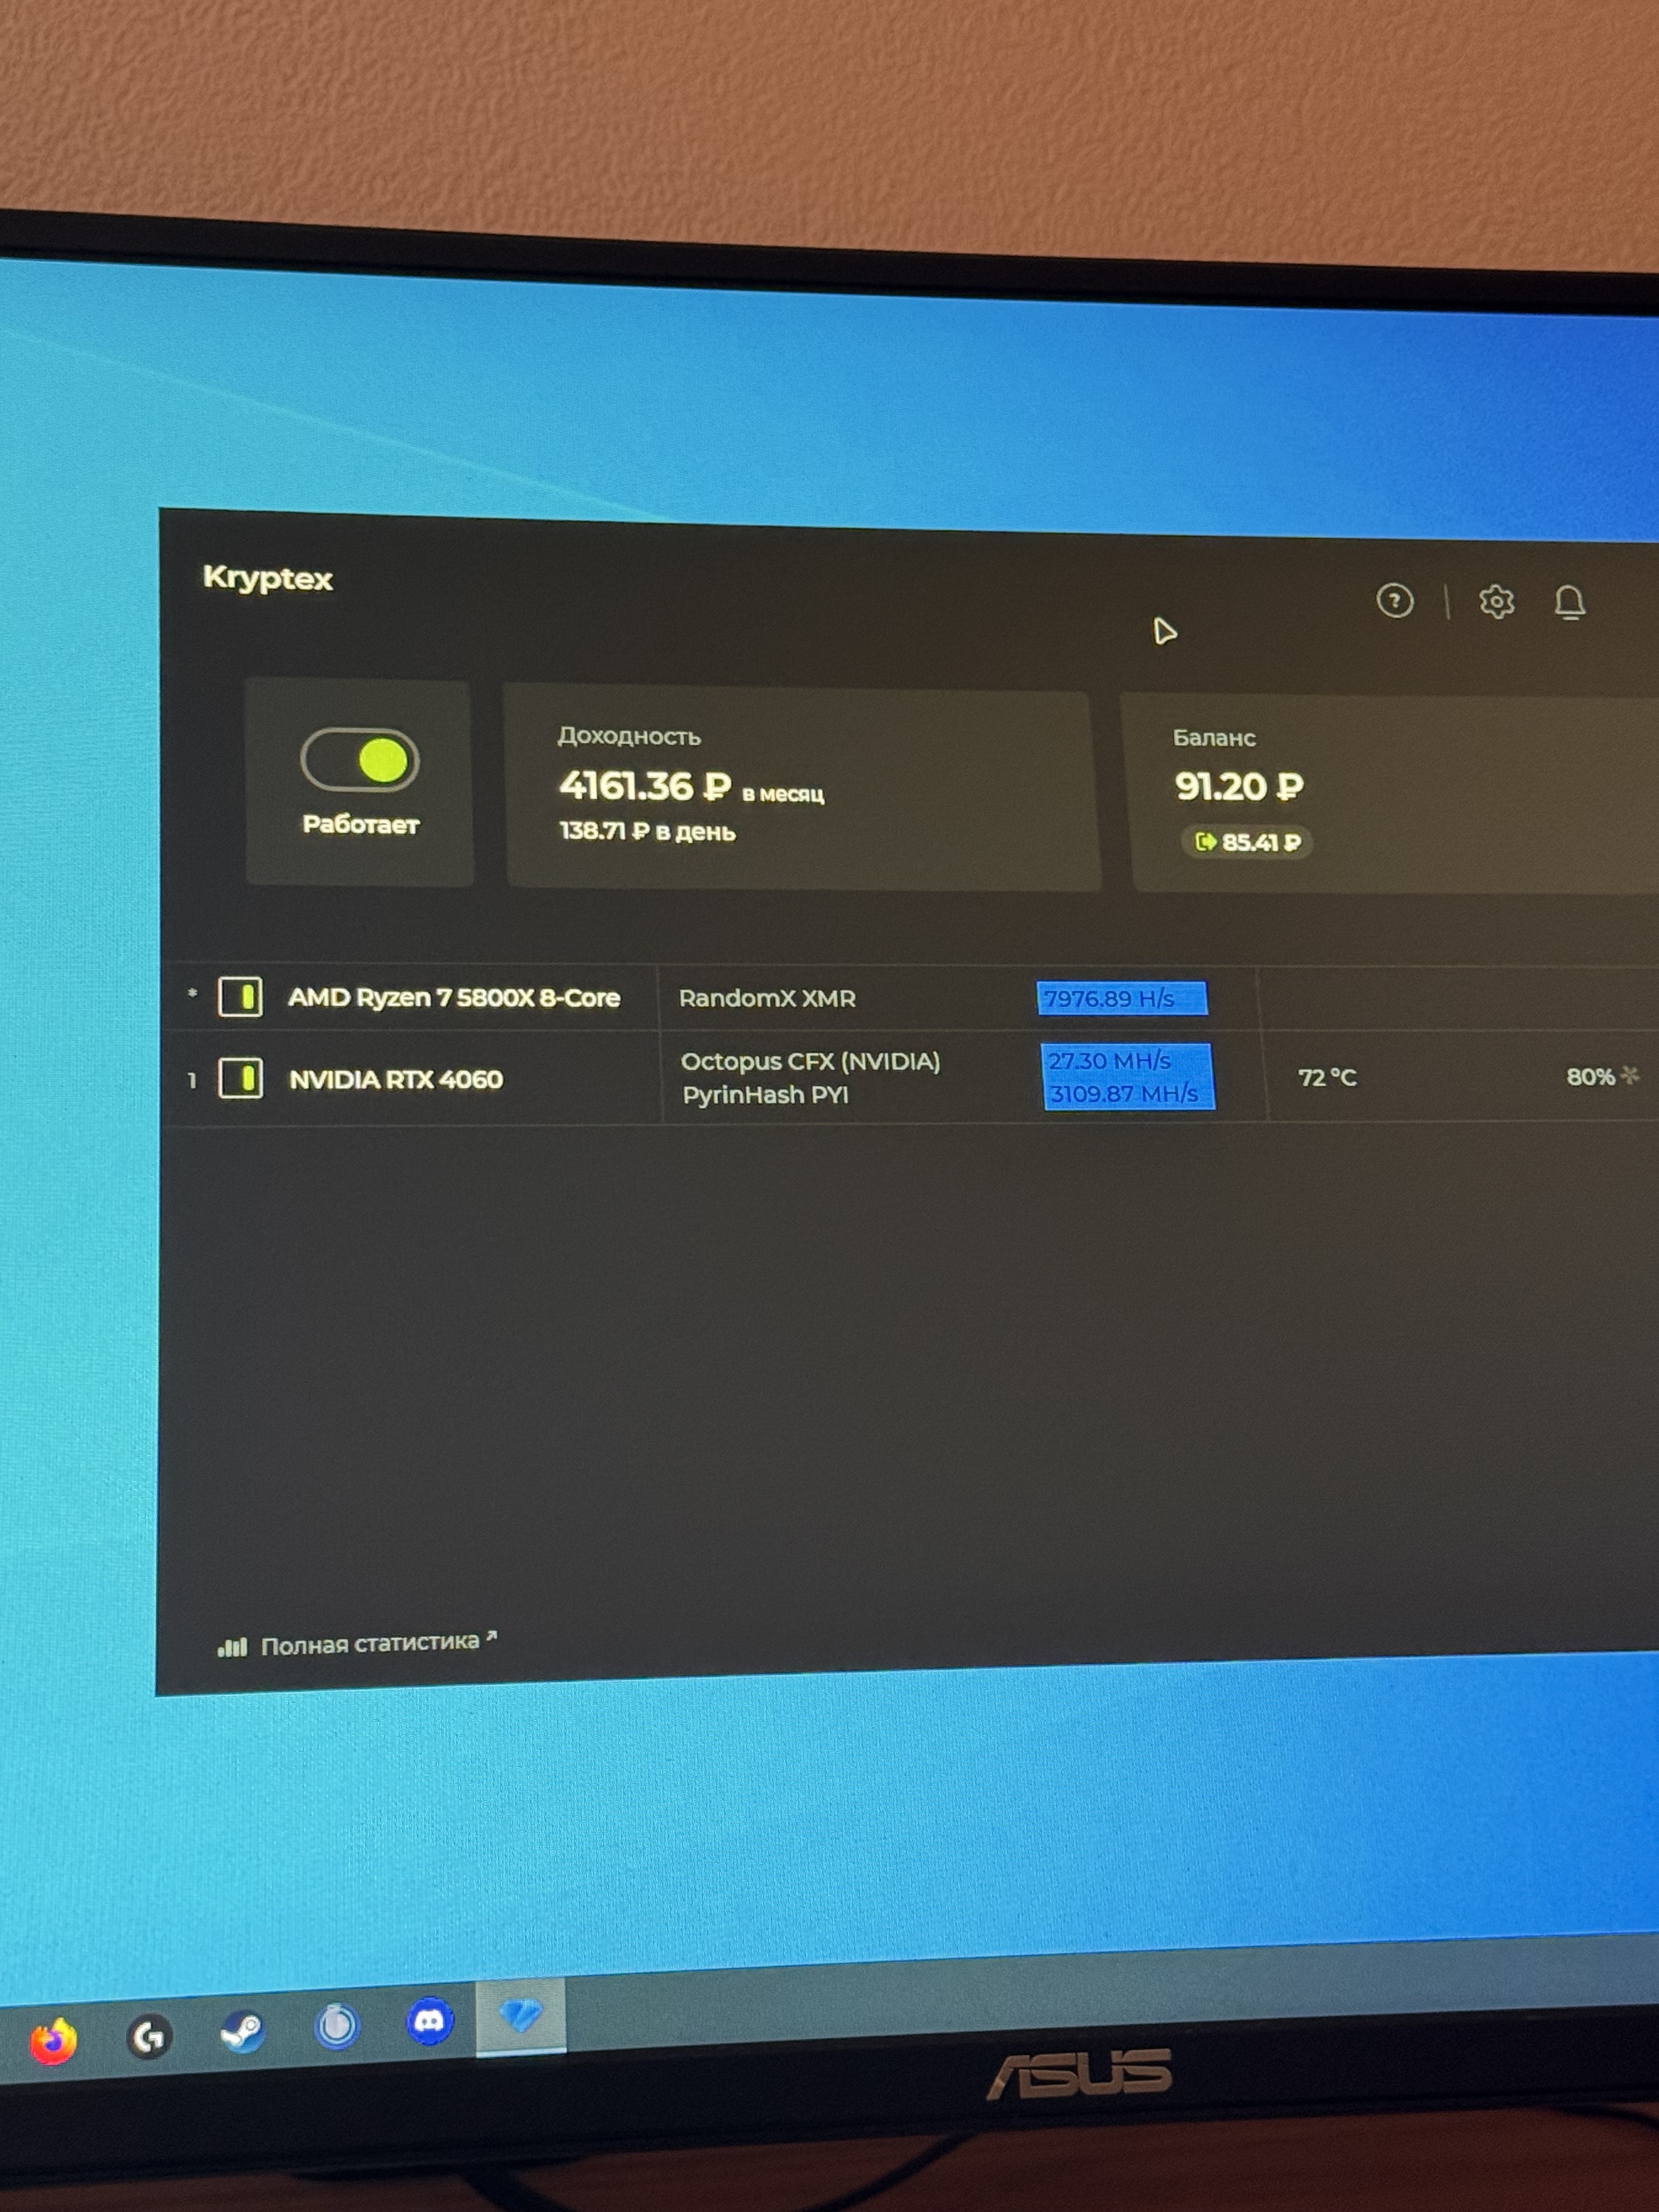
Task: Click the 27.30 MH/s hashrate value
Action: click(1109, 1060)
